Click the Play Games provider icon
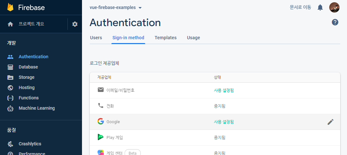 coord(101,137)
